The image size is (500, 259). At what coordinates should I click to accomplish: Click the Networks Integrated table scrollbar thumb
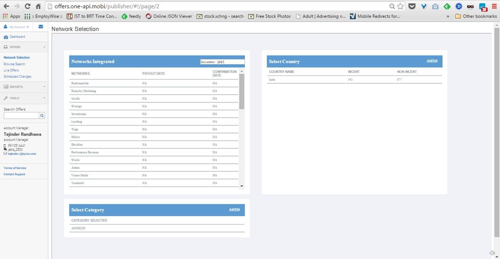click(x=242, y=91)
